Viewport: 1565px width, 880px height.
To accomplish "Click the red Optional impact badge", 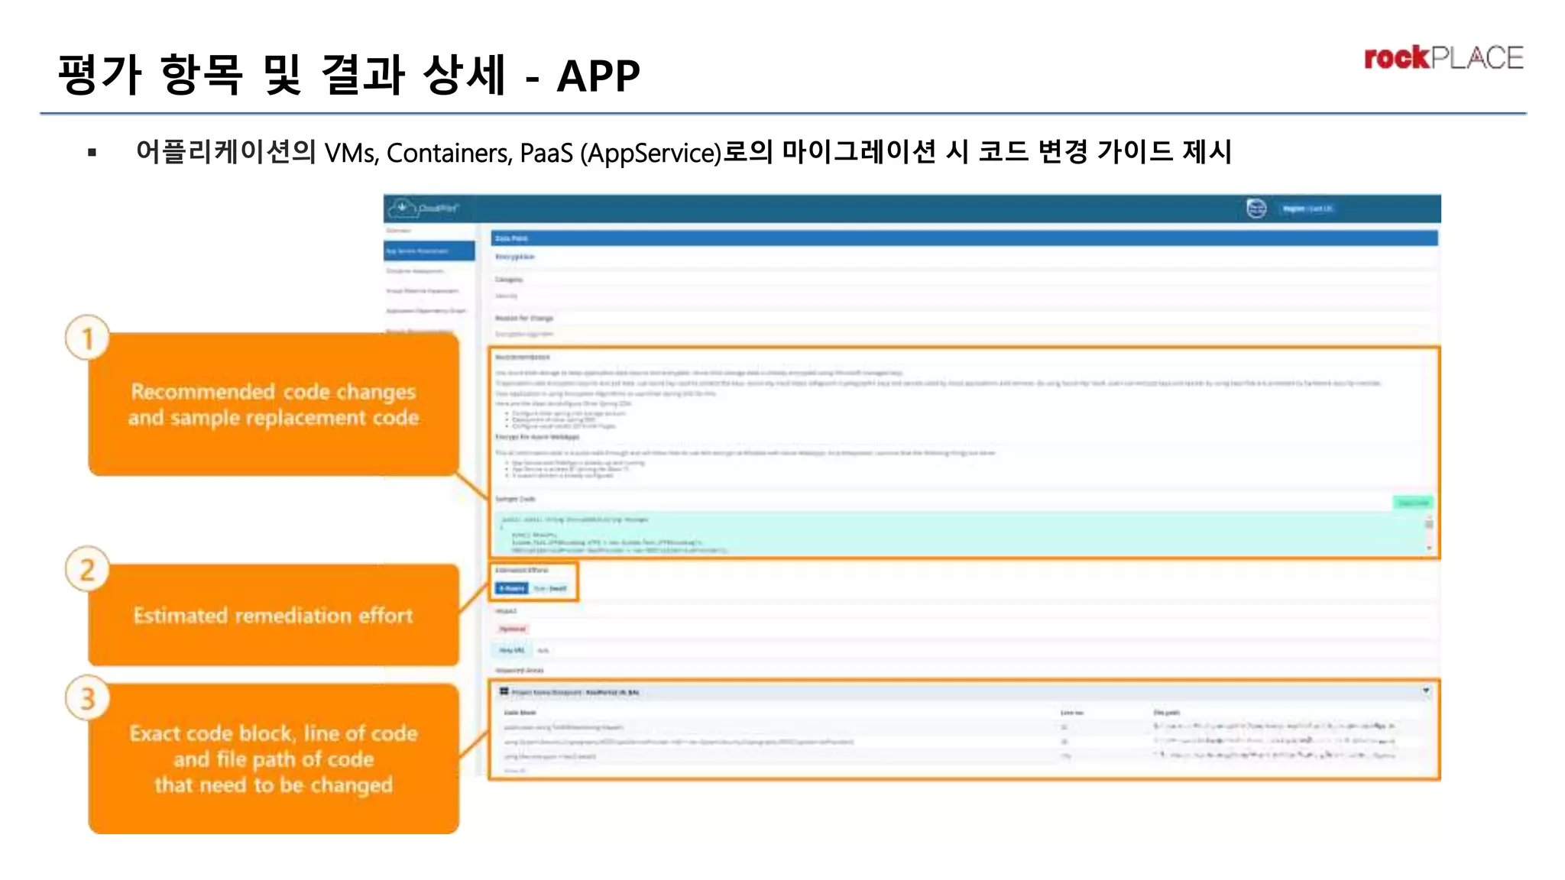I will click(x=512, y=629).
